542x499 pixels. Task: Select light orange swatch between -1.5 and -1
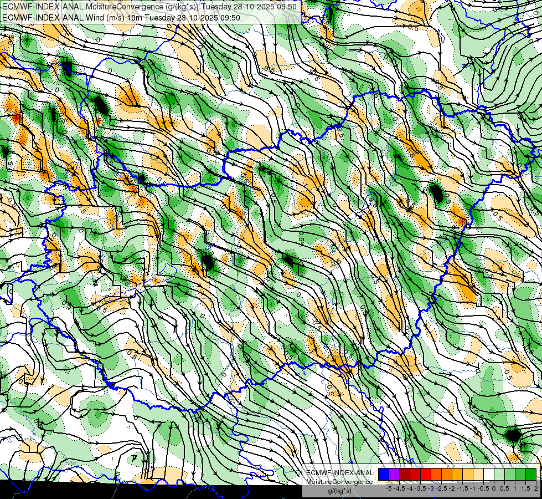click(468, 474)
